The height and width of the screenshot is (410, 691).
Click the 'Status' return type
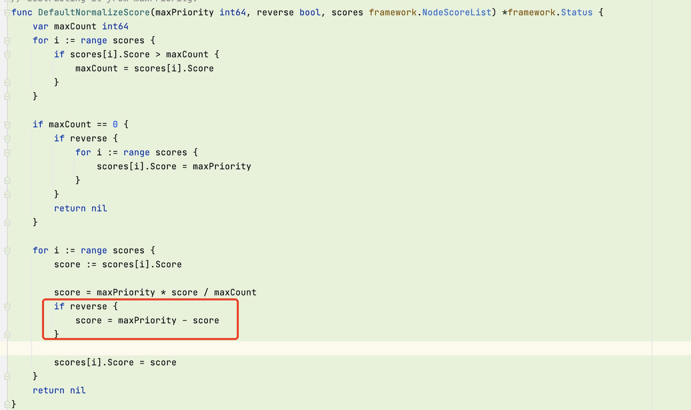[577, 13]
